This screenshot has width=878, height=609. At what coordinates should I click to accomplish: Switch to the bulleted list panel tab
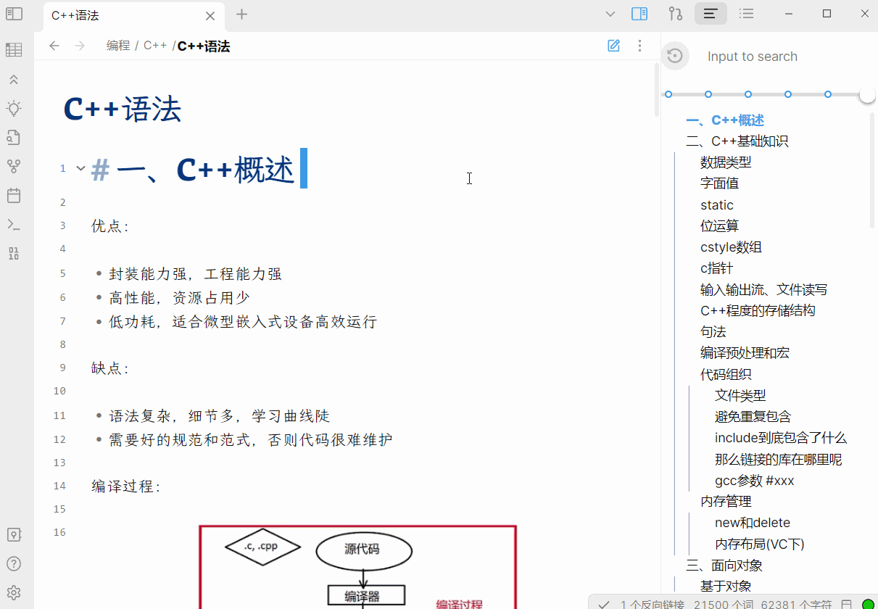point(746,14)
